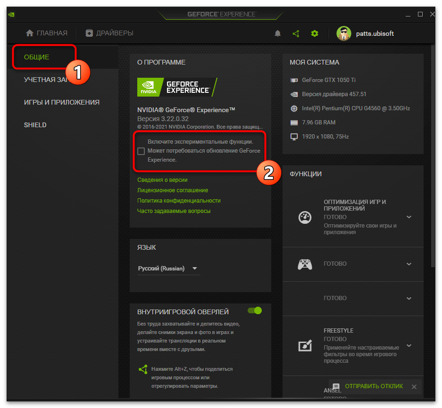Click the NVIDIA logo in title bar
The height and width of the screenshot is (408, 442).
[11, 14]
